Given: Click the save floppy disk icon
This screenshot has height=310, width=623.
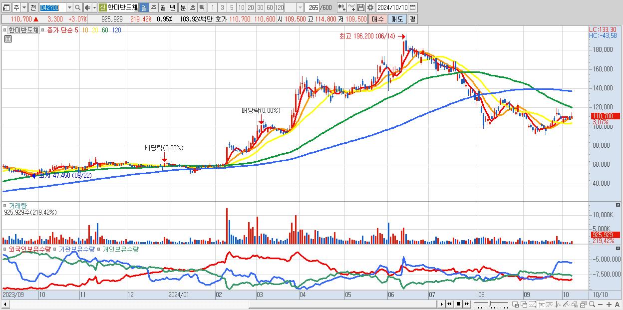Looking at the screenshot, I should (361, 7).
